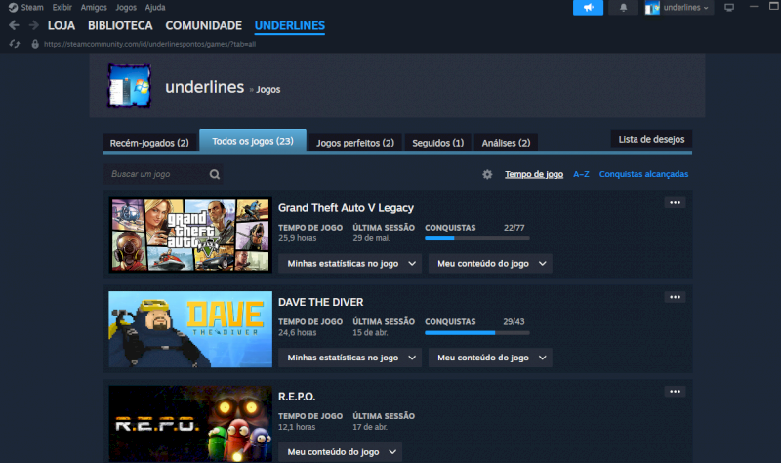The width and height of the screenshot is (781, 463).
Task: Switch to 'Jogos perfeitos (2)' tab
Action: pyautogui.click(x=354, y=143)
